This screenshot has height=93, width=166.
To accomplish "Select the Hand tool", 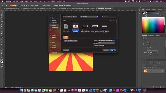I will point(2,53).
